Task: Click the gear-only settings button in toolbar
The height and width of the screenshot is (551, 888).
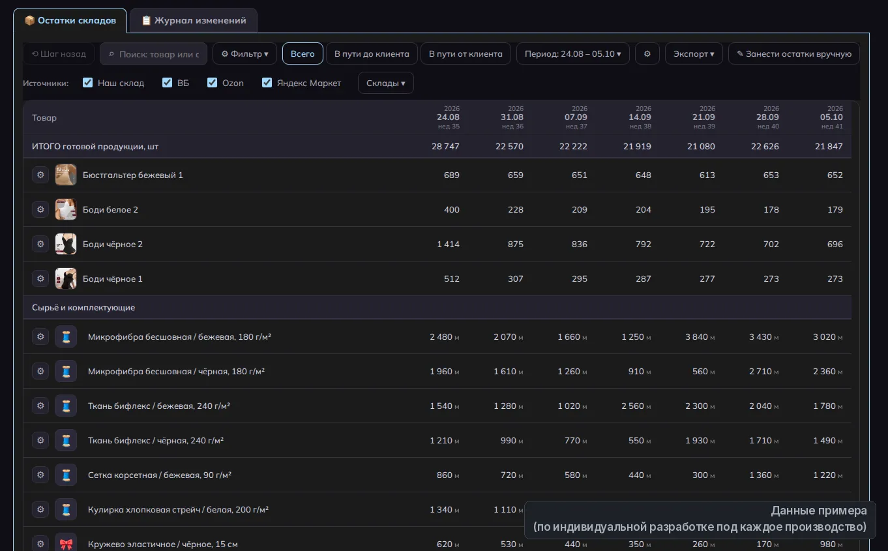Action: (x=647, y=53)
